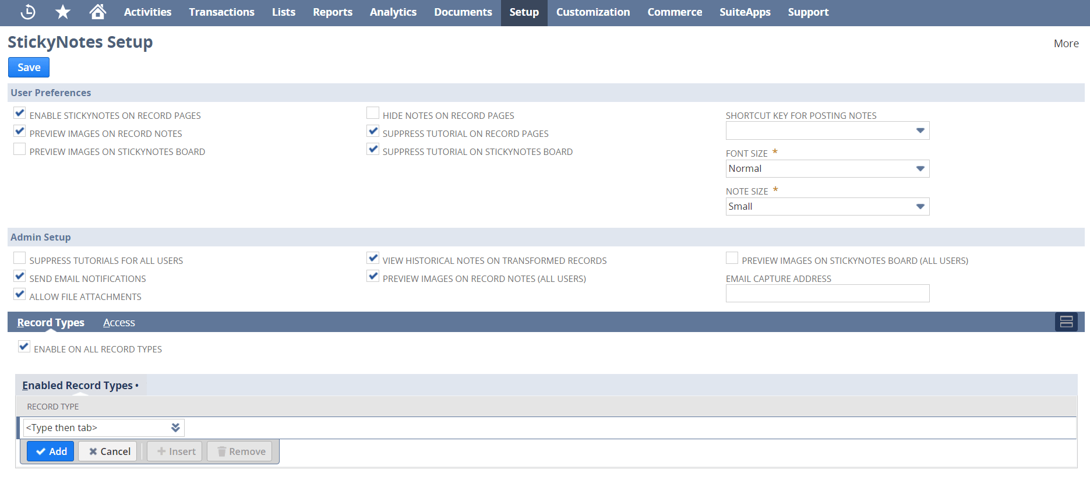The image size is (1090, 480).
Task: Enable StickyNotes on record pages checkbox
Action: click(20, 114)
